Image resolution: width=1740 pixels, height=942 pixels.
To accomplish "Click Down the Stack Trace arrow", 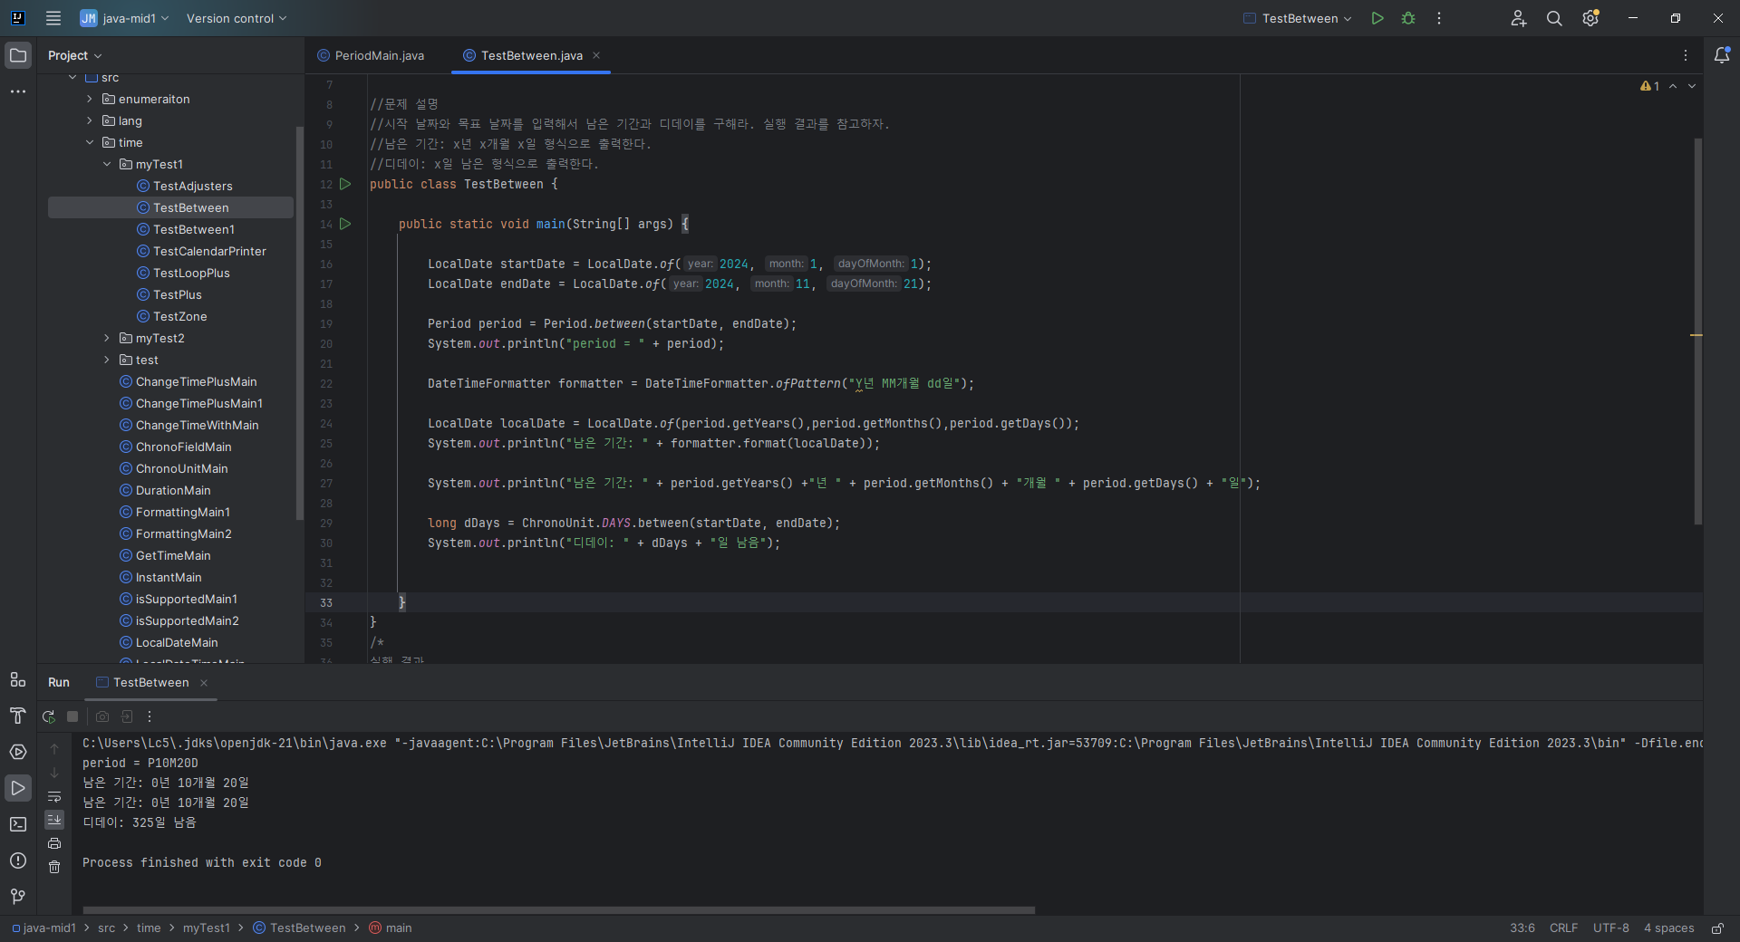I will coord(54,773).
